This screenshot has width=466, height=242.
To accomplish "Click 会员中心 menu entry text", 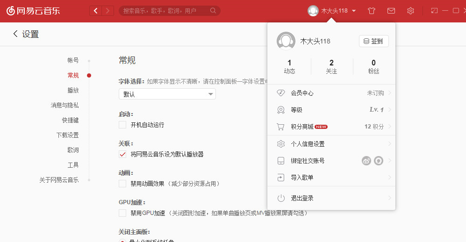I will pyautogui.click(x=302, y=93).
